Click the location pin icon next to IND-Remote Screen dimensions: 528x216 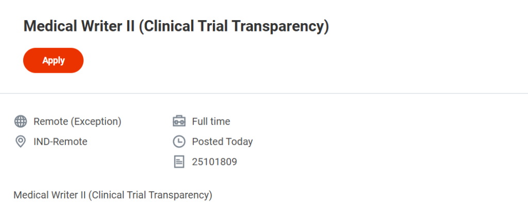coord(21,141)
